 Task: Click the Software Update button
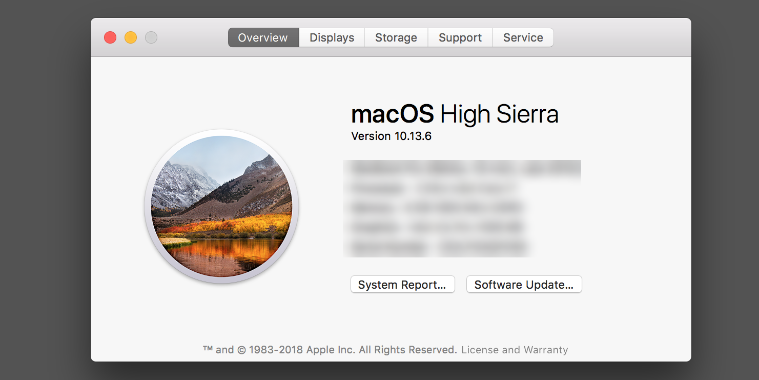pyautogui.click(x=524, y=285)
